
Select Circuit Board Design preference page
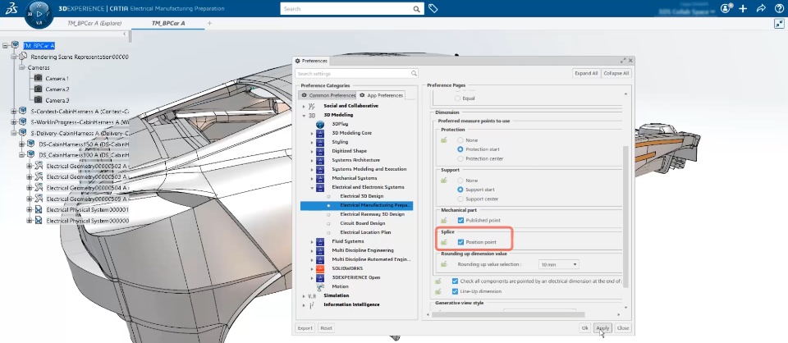(362, 223)
